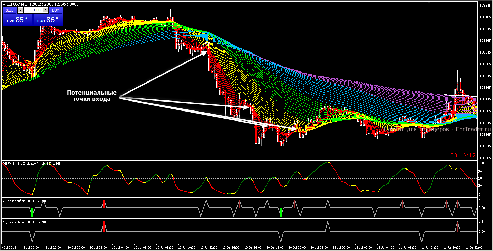Click the 11 Jul 08:00 time label
Viewport: 493px width, 251px height.
click(x=429, y=248)
